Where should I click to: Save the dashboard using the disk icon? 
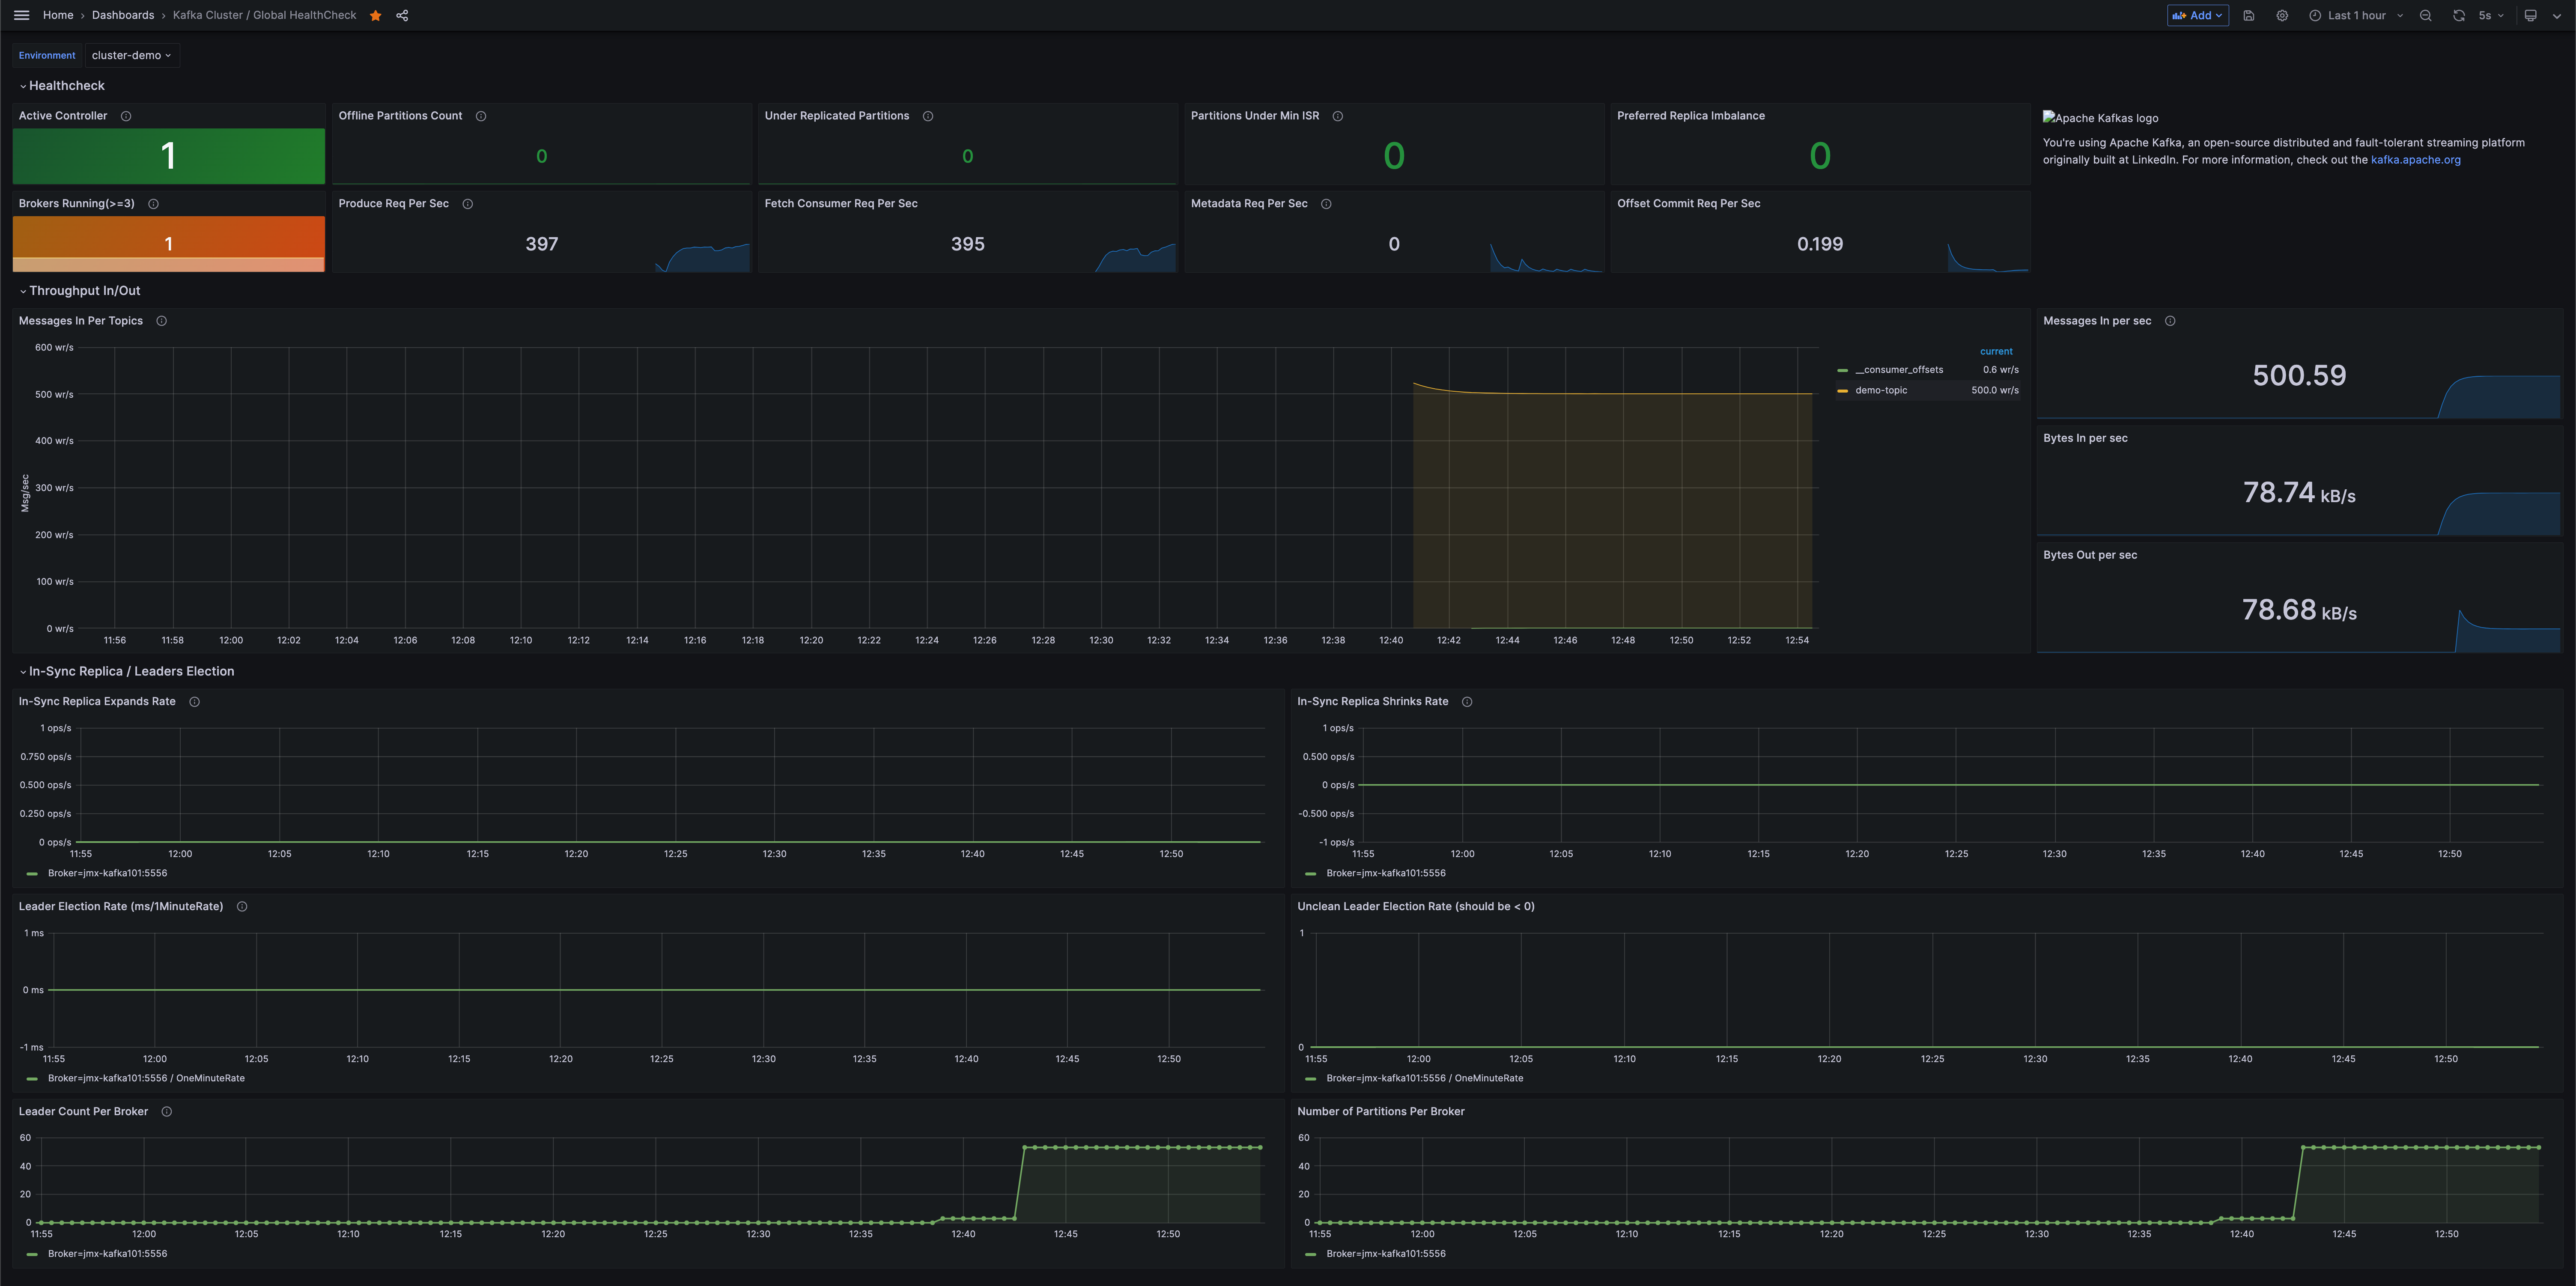pos(2249,16)
